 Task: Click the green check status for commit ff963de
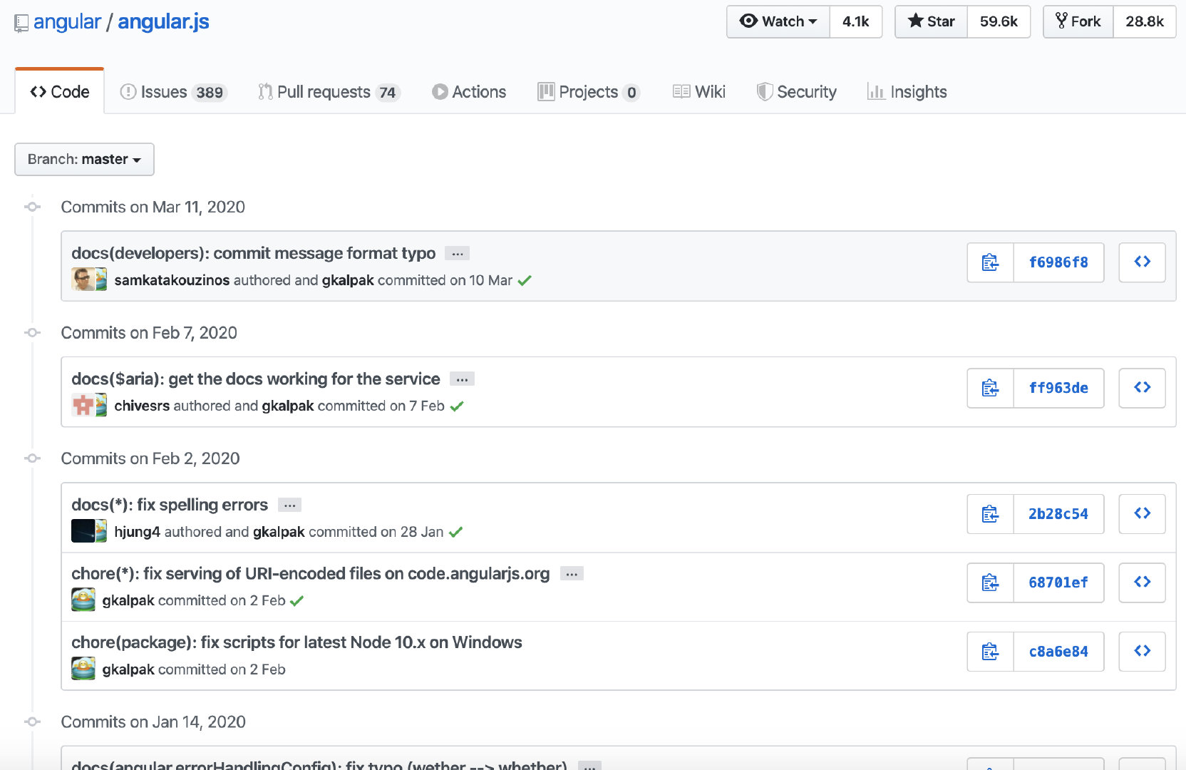tap(457, 406)
